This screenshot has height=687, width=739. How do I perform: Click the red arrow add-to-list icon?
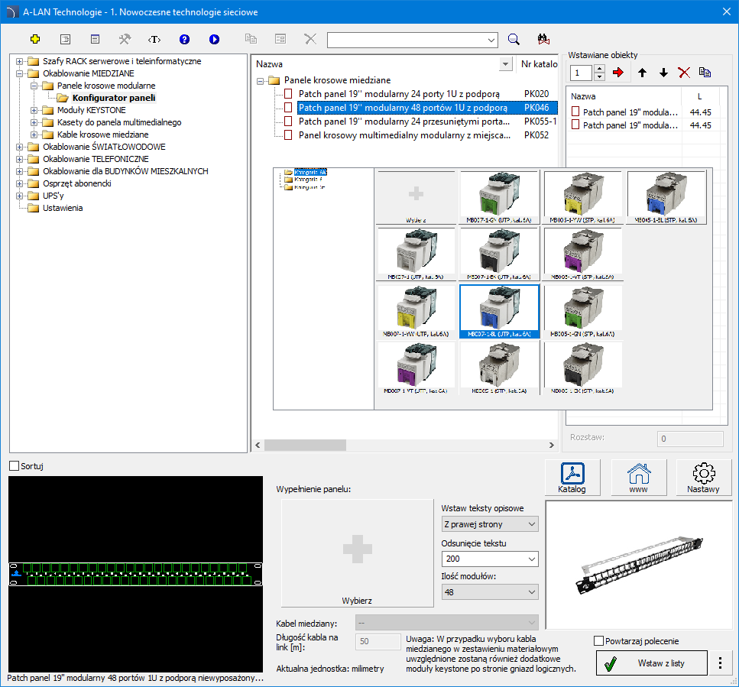[618, 73]
